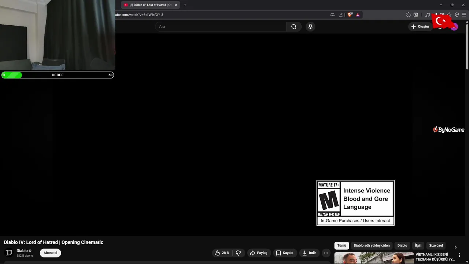Focus the Ara search input field
Screen dimensions: 469x264
click(221, 26)
